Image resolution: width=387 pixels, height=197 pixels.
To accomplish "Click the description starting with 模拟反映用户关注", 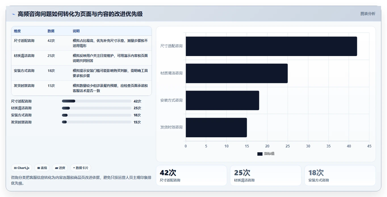I will click(110, 58).
